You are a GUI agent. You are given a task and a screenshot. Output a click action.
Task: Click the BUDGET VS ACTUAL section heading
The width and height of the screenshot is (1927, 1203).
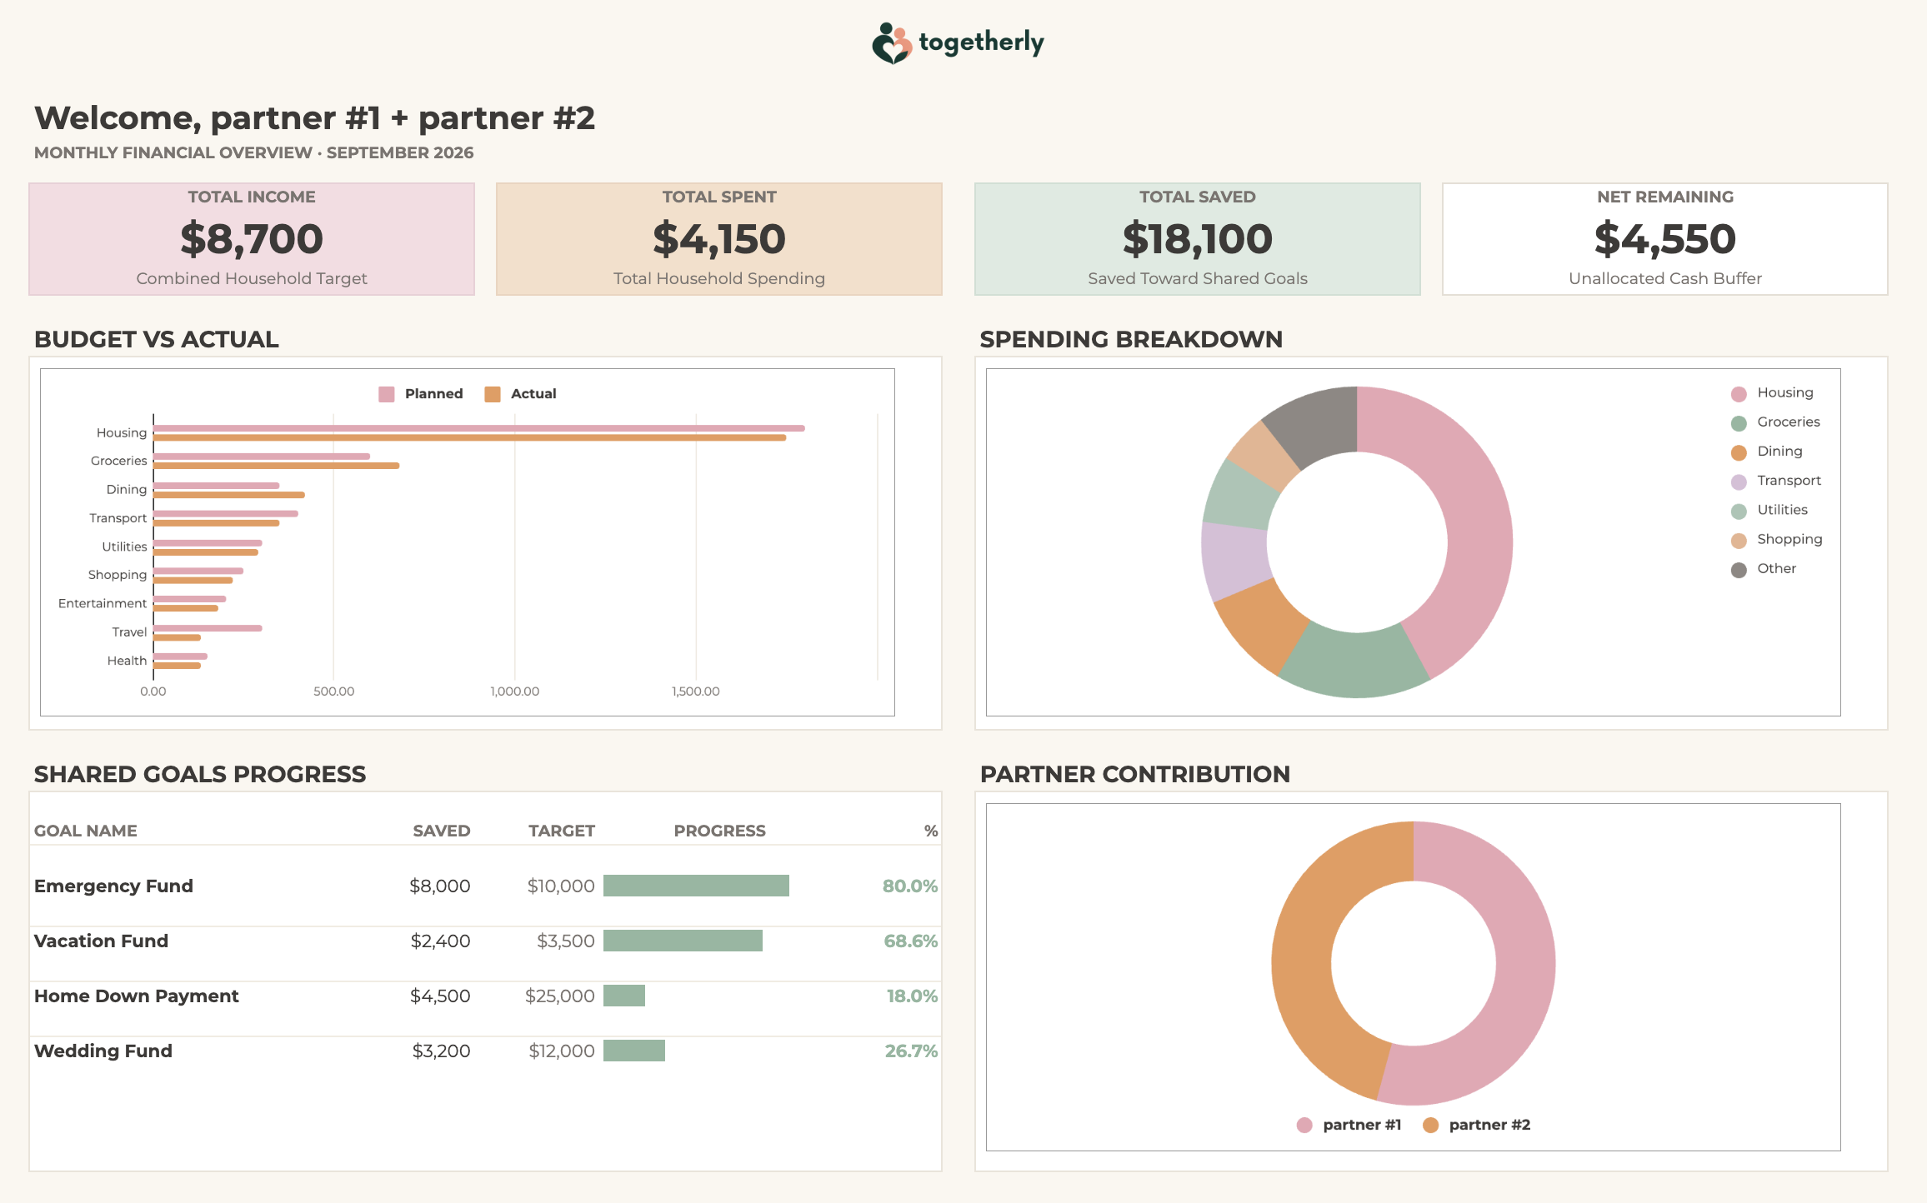[x=157, y=340]
